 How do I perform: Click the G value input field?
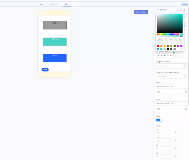coord(171,39)
